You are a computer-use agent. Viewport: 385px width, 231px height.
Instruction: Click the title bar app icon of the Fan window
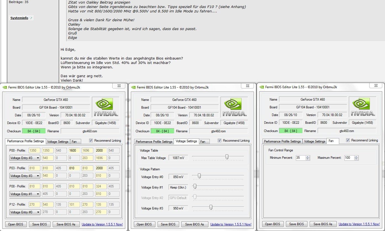coord(261,87)
